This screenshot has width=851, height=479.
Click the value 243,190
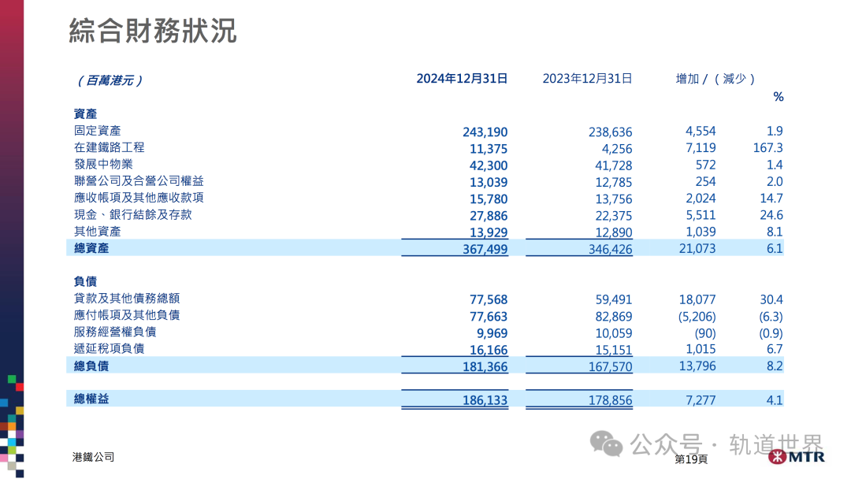[485, 132]
